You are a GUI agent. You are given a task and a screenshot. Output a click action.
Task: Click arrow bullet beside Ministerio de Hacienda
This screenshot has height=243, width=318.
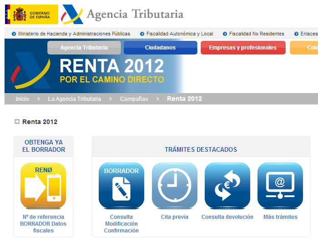pyautogui.click(x=14, y=34)
